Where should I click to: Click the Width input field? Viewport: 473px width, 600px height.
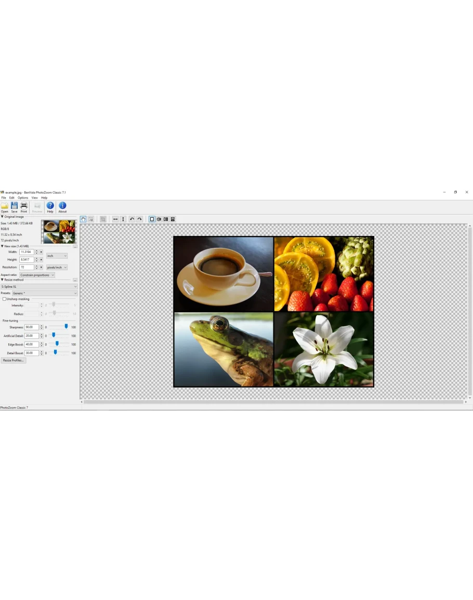tap(27, 252)
